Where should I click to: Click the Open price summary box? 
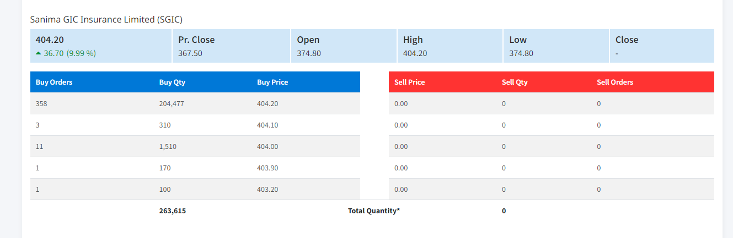343,46
